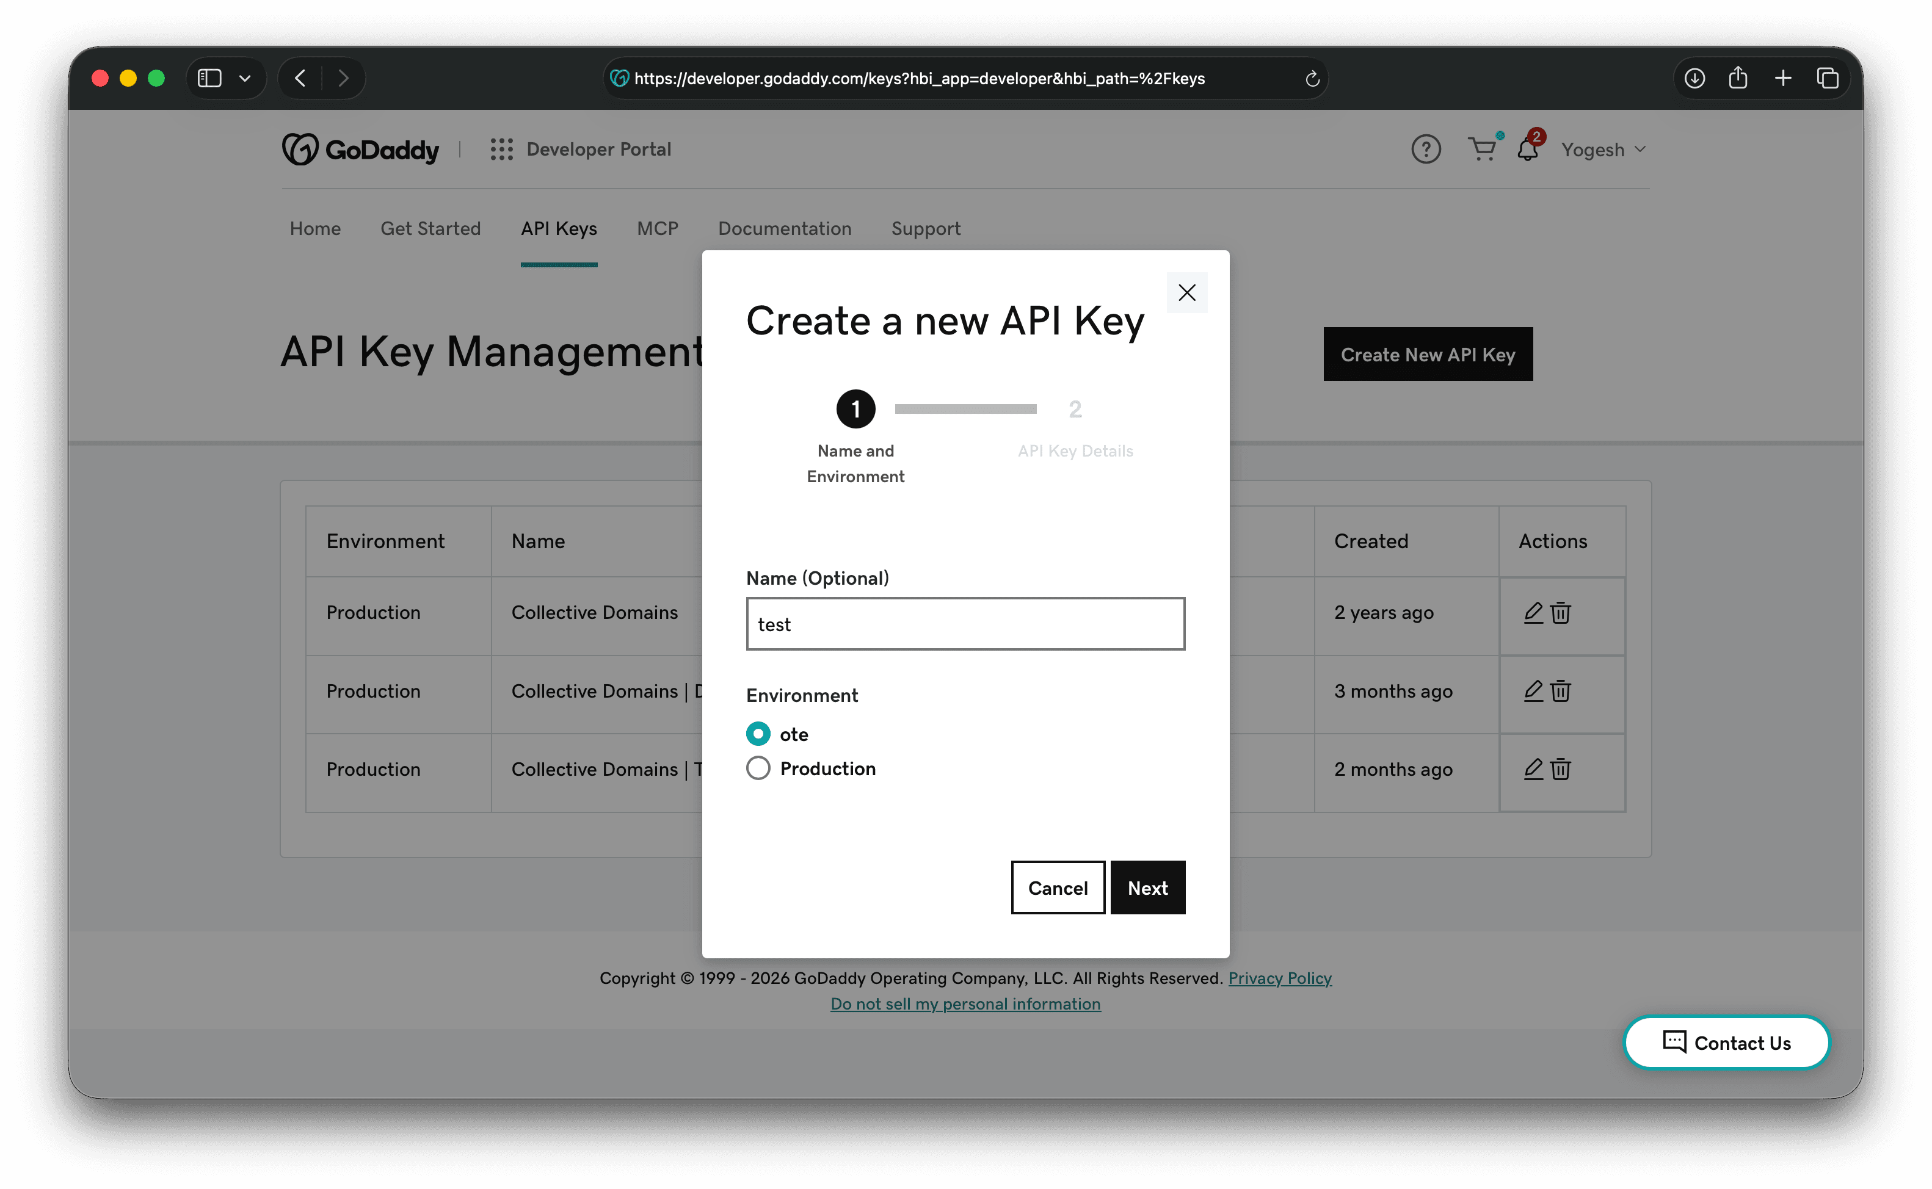The width and height of the screenshot is (1932, 1189).
Task: Open the sidebar options chevron
Action: pos(244,78)
